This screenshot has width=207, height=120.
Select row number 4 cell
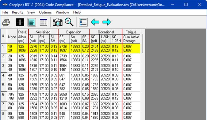click(x=4, y=77)
